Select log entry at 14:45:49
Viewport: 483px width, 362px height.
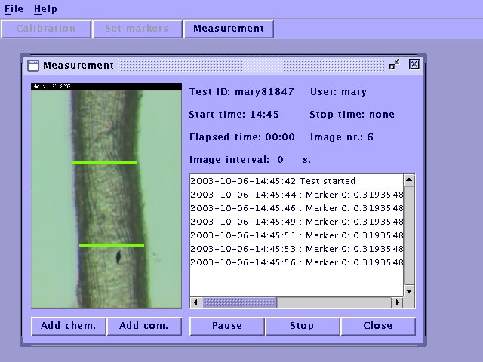coord(297,222)
